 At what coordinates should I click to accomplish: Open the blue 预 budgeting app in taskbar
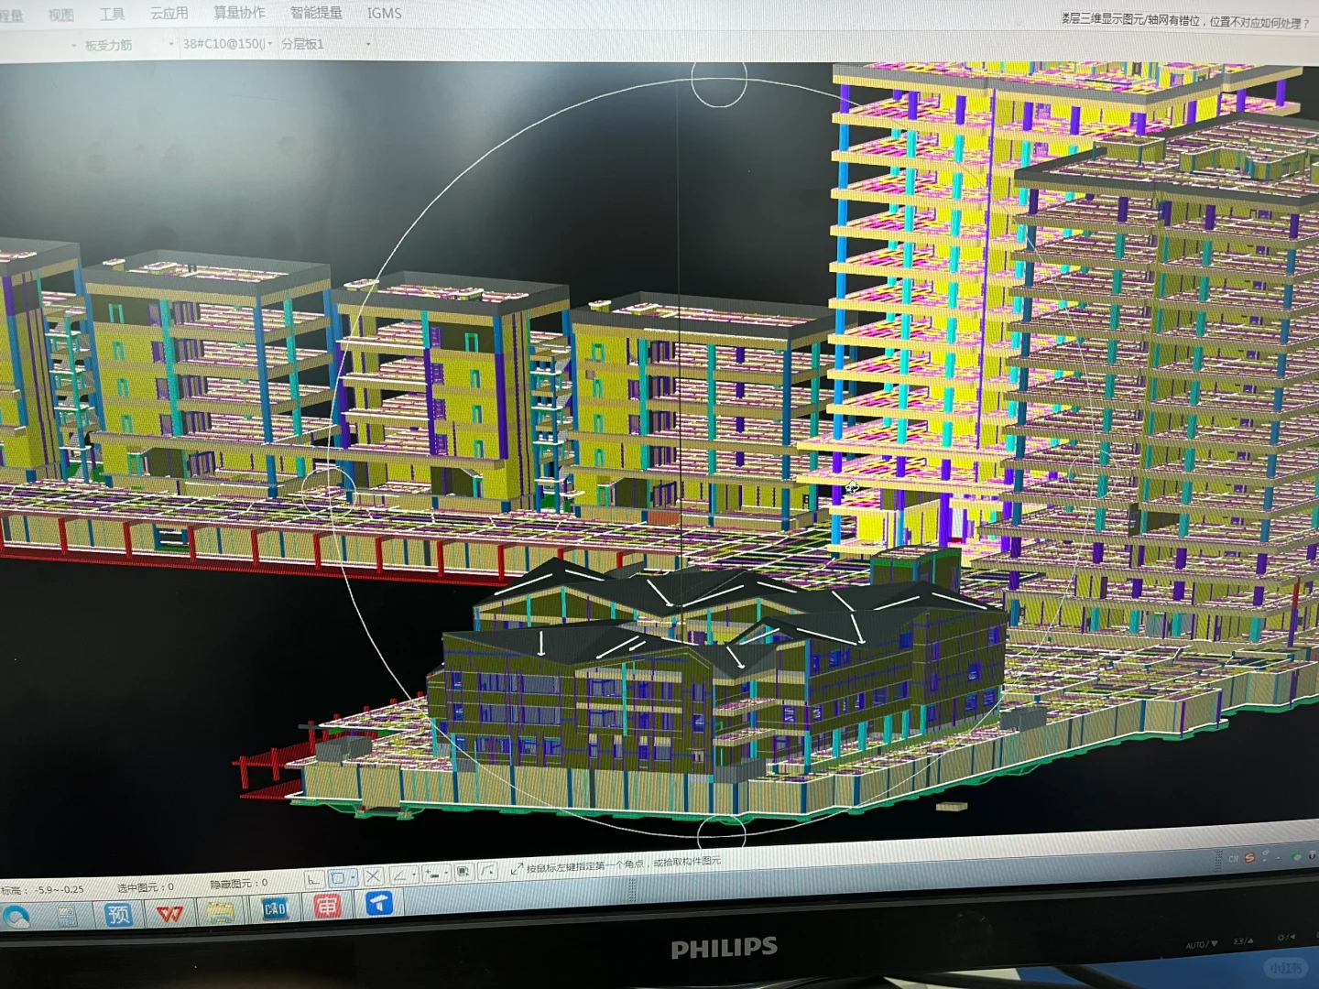pos(119,914)
